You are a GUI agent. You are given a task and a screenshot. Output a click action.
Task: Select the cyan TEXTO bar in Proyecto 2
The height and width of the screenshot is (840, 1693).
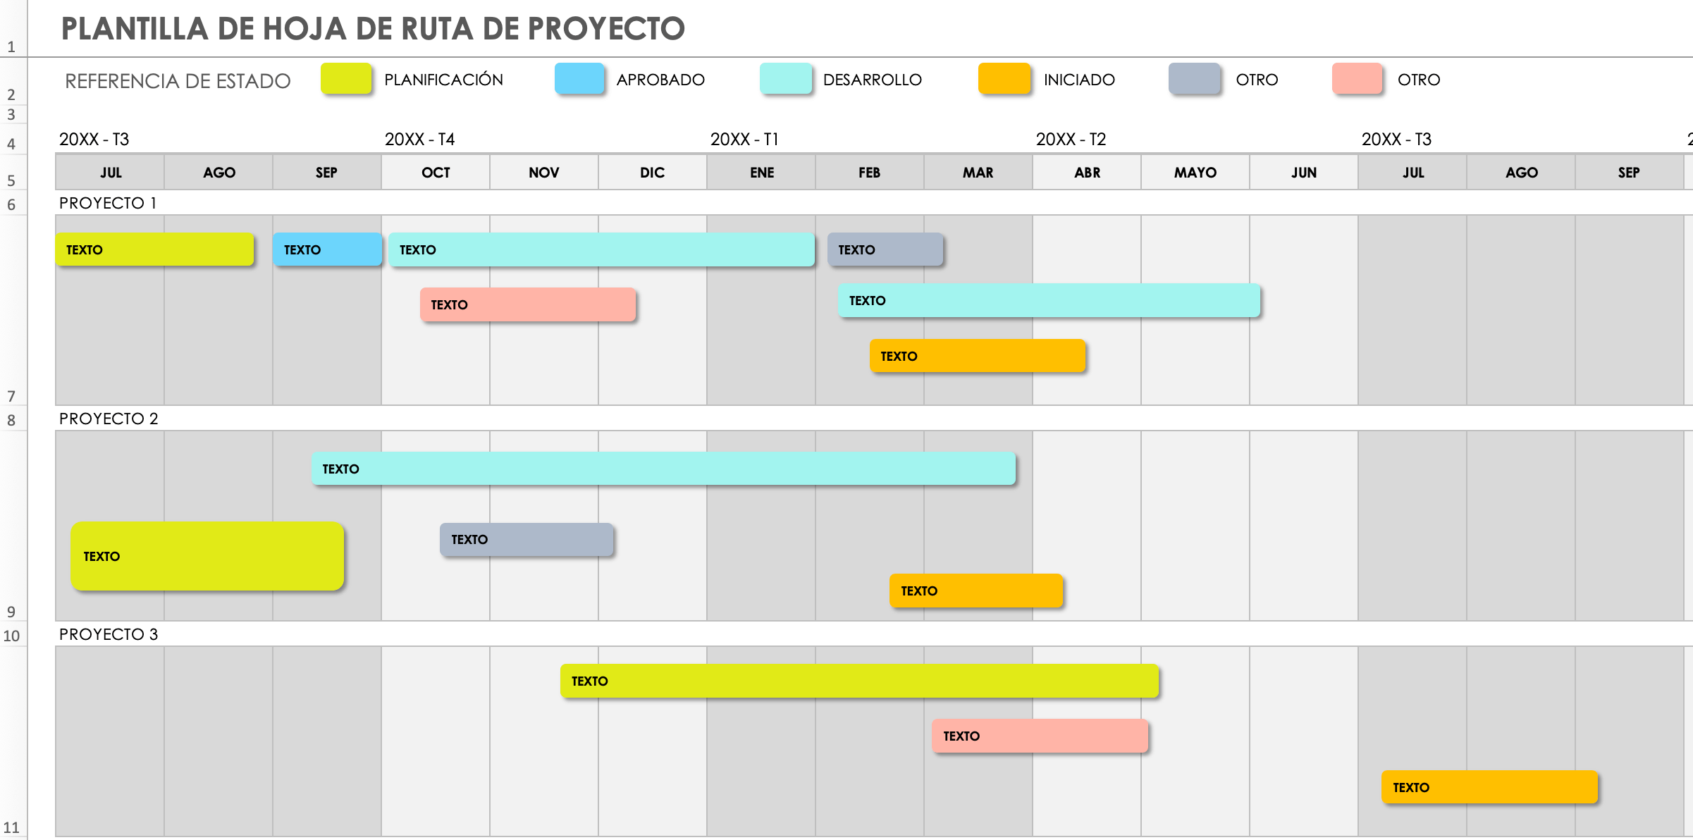663,469
